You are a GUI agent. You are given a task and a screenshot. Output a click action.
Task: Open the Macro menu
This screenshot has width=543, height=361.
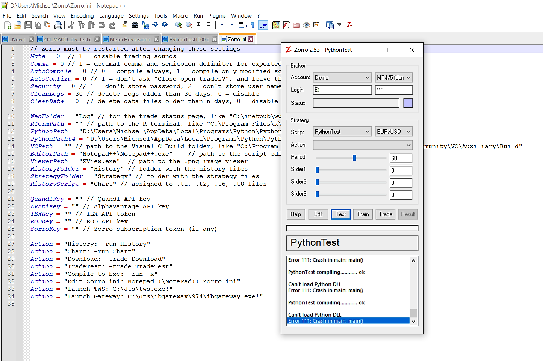pos(180,16)
